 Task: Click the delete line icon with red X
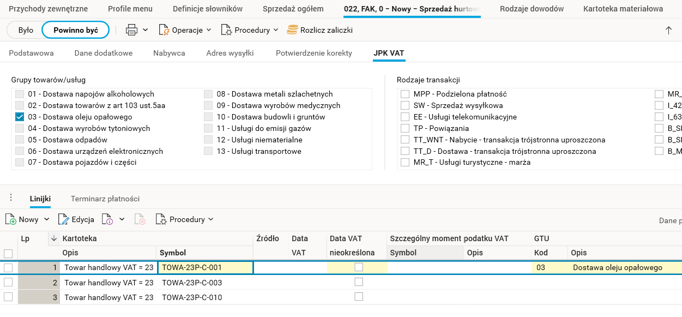pos(140,219)
